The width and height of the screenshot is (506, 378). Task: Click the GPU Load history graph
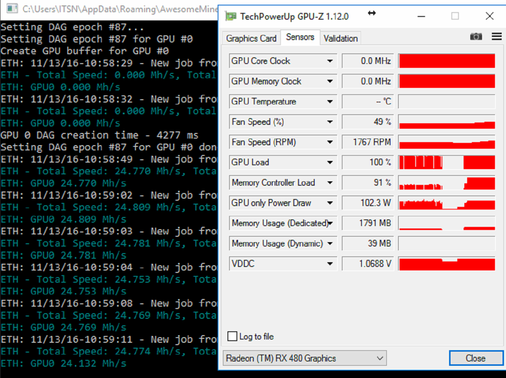pyautogui.click(x=447, y=163)
